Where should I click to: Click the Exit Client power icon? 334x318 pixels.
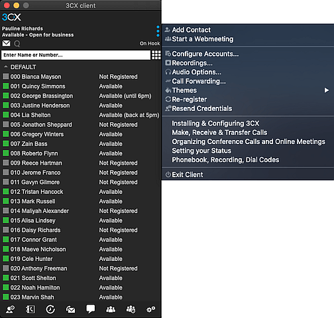coord(168,175)
